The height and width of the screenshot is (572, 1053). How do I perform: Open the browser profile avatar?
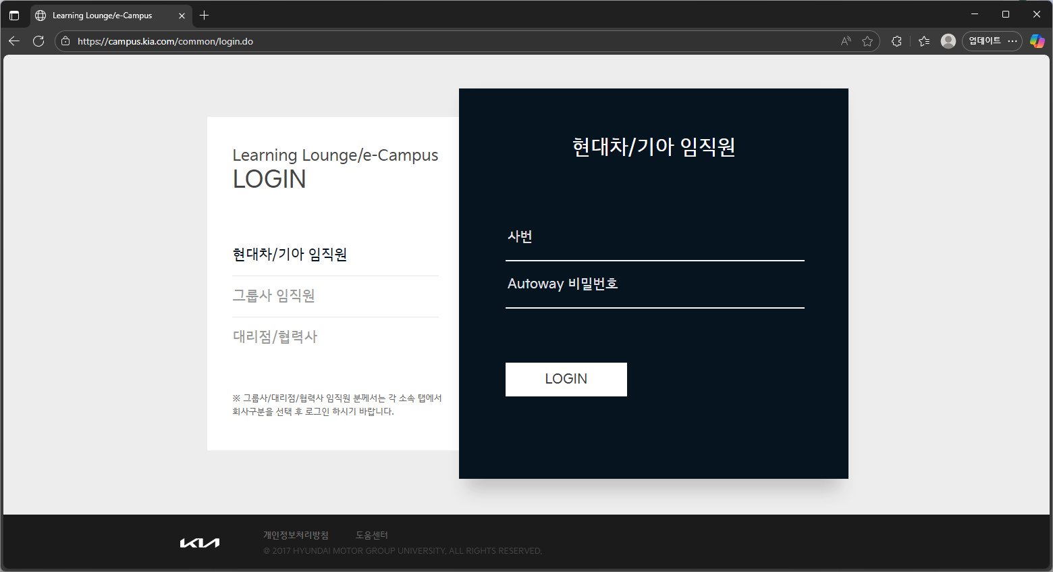948,41
